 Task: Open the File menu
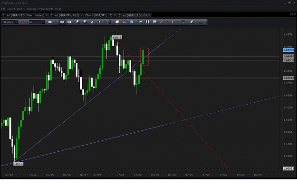(3, 9)
